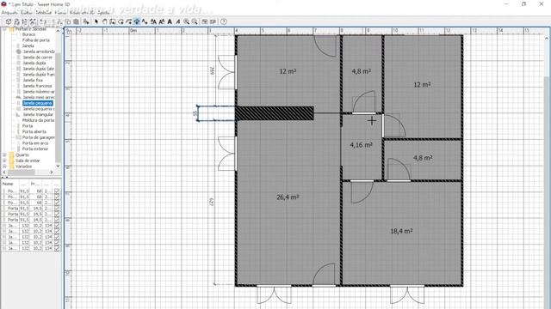Click the Undo toolbar icon

[42, 21]
